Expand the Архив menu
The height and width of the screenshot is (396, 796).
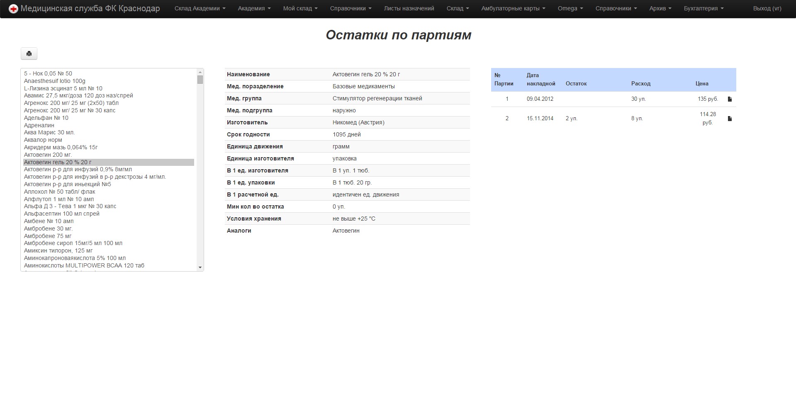[x=660, y=8]
